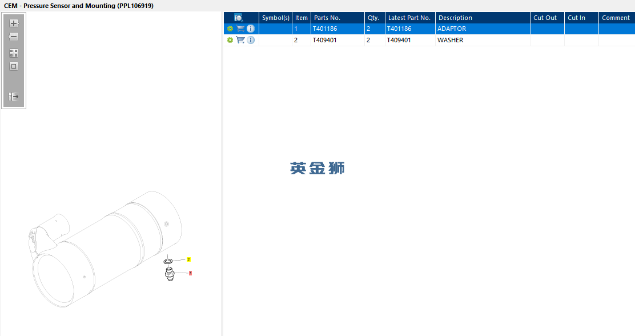Select the single-square fit view icon

click(14, 66)
